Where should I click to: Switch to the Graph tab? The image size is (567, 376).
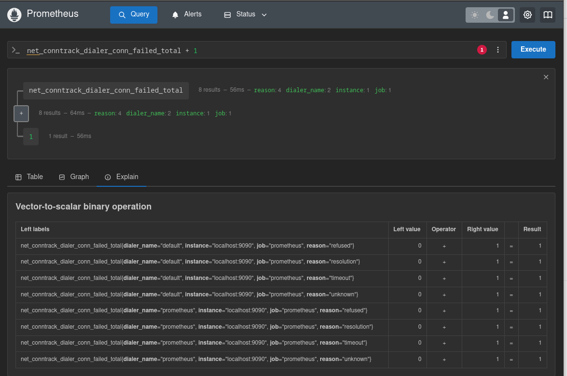[74, 177]
